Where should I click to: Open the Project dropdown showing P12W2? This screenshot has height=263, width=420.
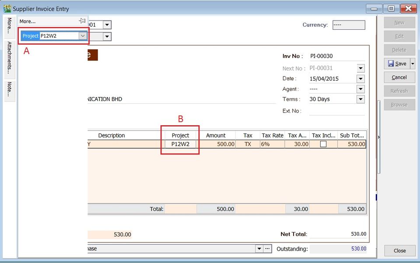(x=83, y=35)
